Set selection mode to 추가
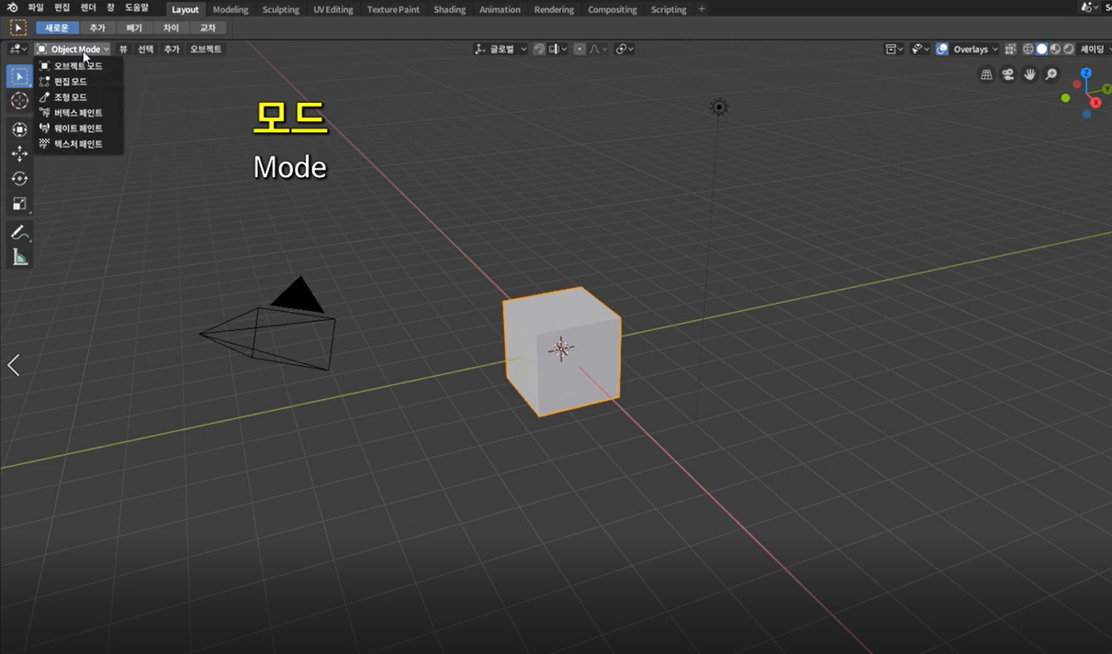1112x654 pixels. click(97, 28)
